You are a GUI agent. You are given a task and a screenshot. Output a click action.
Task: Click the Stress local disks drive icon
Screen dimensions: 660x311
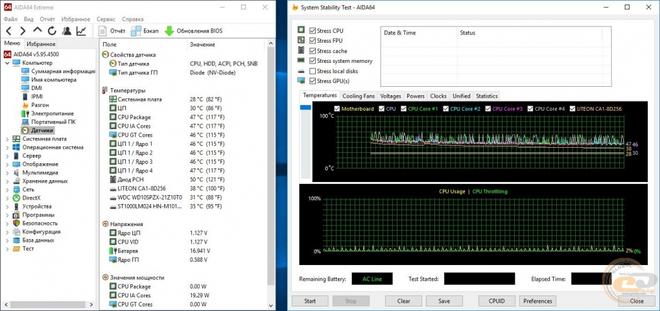[x=301, y=71]
